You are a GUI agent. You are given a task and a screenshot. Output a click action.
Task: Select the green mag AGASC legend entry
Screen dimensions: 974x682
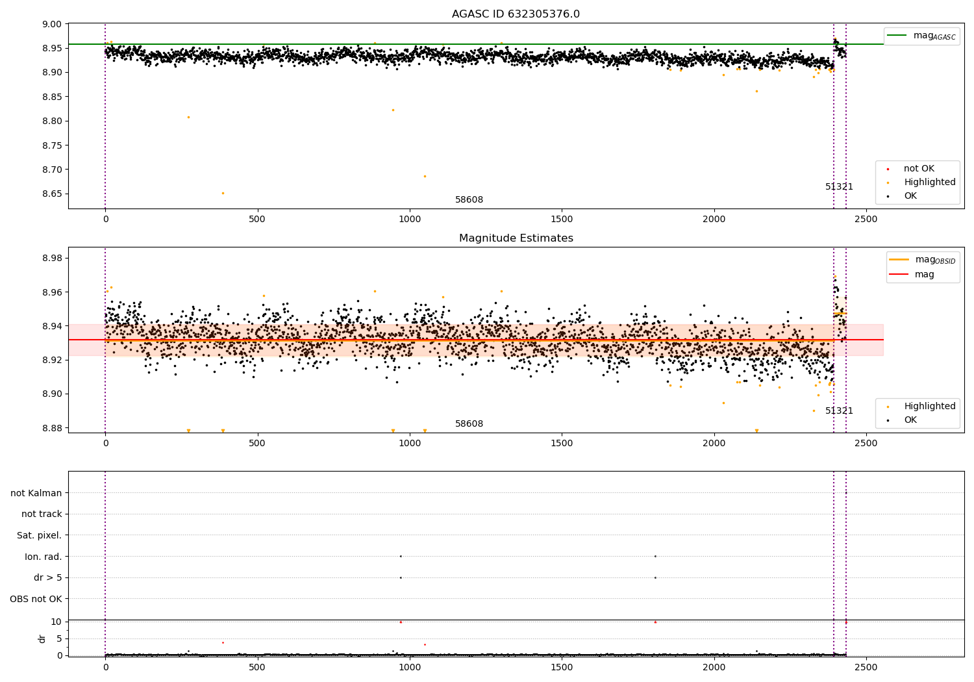point(921,36)
